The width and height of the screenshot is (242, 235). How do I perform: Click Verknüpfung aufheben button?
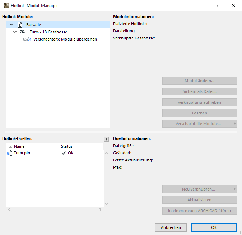point(199,102)
